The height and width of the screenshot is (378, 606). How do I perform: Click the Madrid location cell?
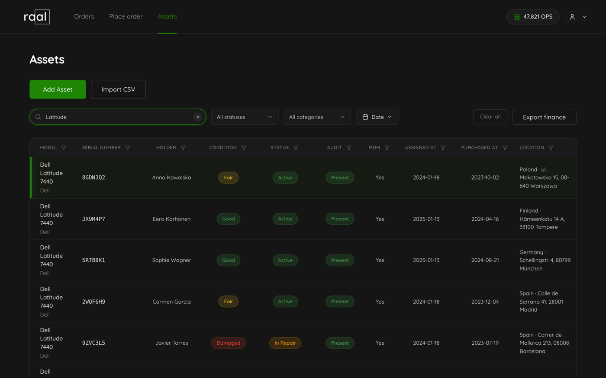pos(542,302)
